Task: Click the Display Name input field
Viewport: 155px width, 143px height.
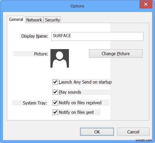Action: 97,36
